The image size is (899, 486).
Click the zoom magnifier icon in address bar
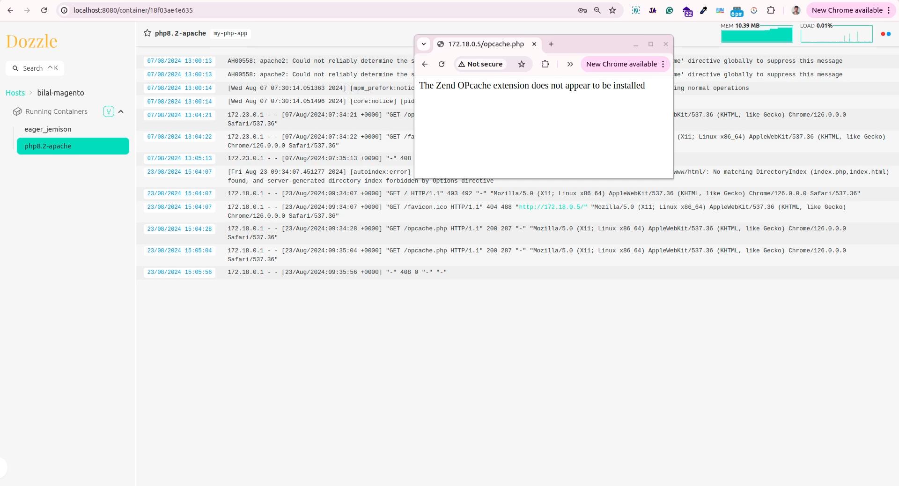597,10
